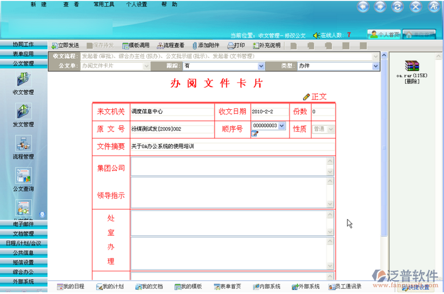Click the 打印 print button
The width and height of the screenshot is (444, 294).
coord(236,45)
